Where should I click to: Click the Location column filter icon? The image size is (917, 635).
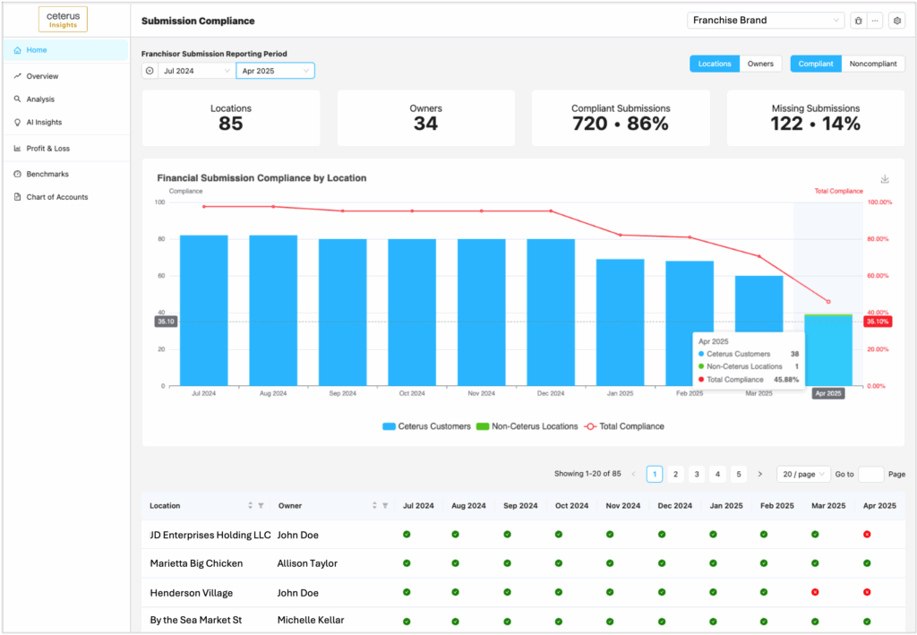tap(261, 506)
